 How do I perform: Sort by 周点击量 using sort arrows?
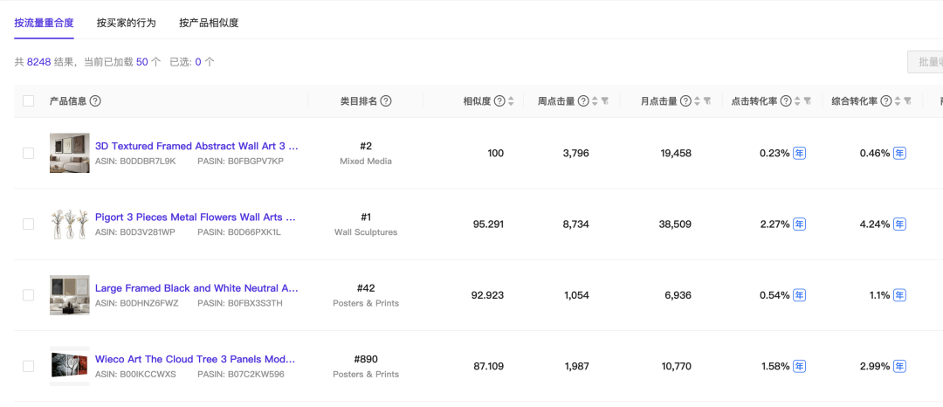595,101
